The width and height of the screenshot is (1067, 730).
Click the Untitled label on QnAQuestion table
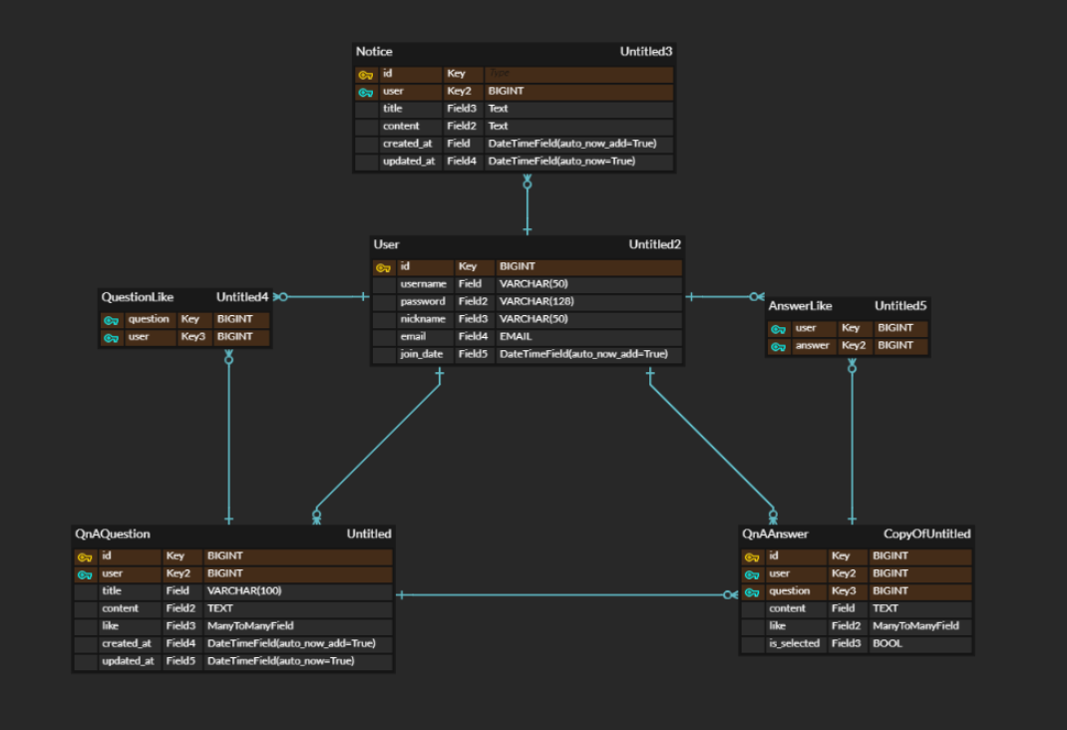point(369,534)
